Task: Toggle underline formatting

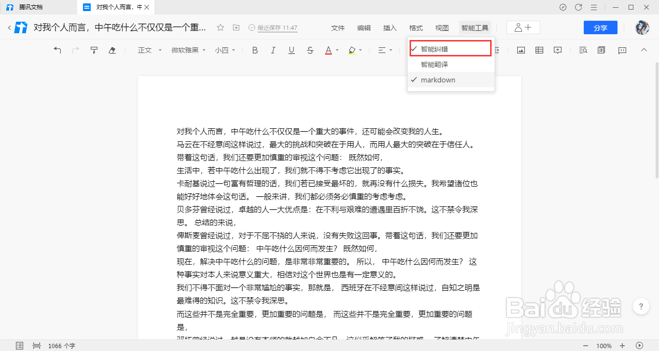Action: [x=291, y=50]
